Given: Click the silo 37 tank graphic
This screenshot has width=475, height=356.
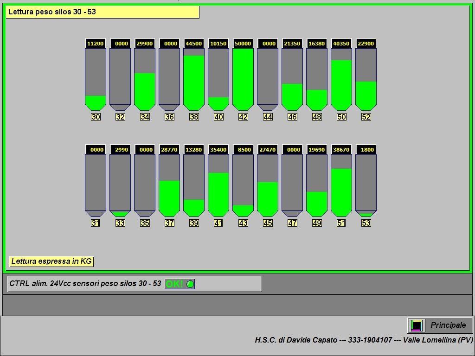Looking at the screenshot, I should pyautogui.click(x=169, y=185).
